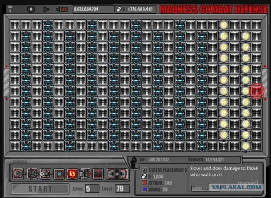Mute sound via the speaker icon

(58, 9)
